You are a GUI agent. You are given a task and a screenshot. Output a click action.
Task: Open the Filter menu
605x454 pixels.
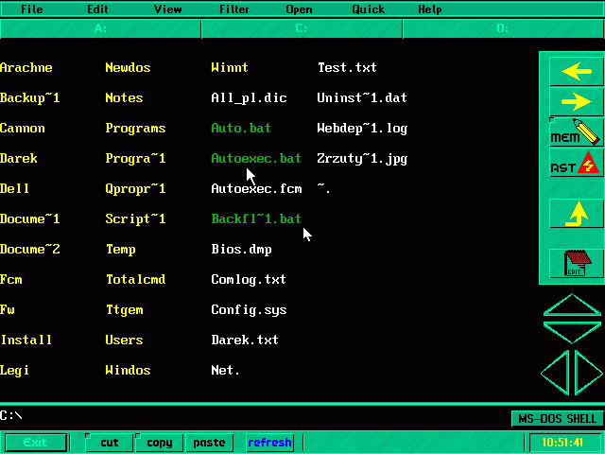pyautogui.click(x=234, y=9)
